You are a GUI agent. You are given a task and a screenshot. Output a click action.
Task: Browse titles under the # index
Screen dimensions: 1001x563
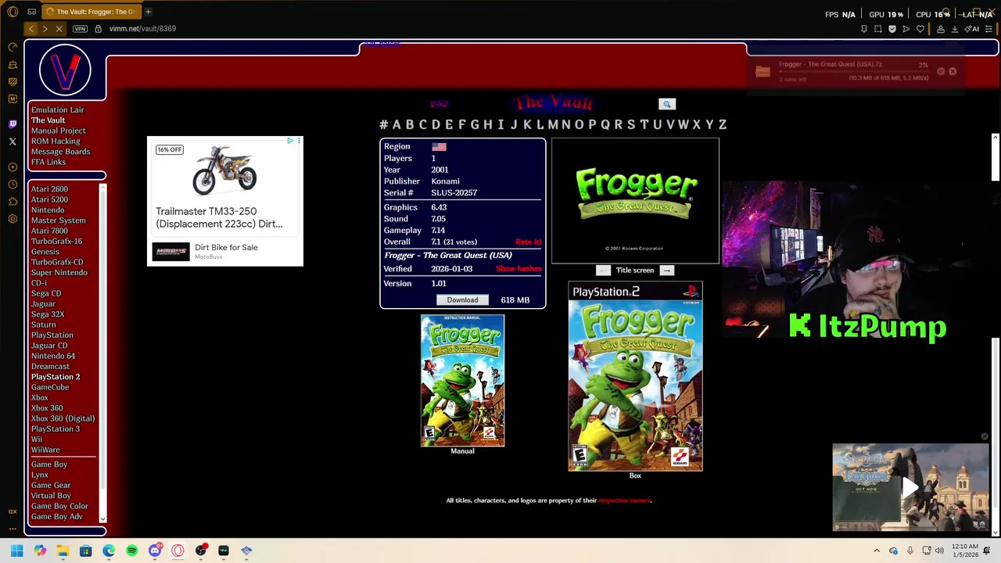coord(383,124)
